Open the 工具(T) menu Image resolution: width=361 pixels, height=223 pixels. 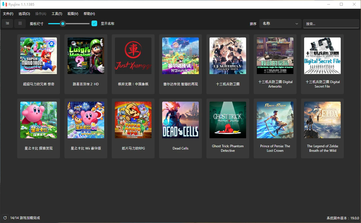[57, 14]
